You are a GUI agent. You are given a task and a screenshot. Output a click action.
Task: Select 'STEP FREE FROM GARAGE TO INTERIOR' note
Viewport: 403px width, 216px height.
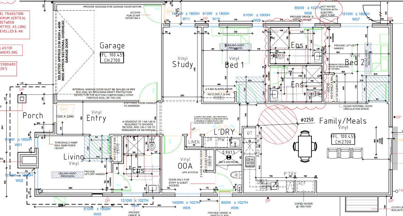click(x=140, y=104)
